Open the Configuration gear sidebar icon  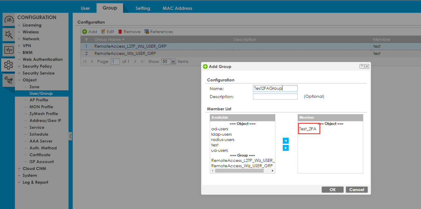[x=9, y=65]
